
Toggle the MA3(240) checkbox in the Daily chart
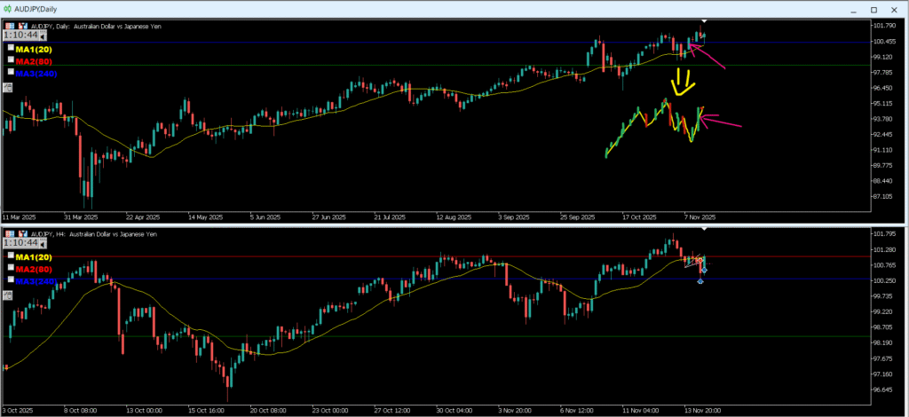[11, 72]
